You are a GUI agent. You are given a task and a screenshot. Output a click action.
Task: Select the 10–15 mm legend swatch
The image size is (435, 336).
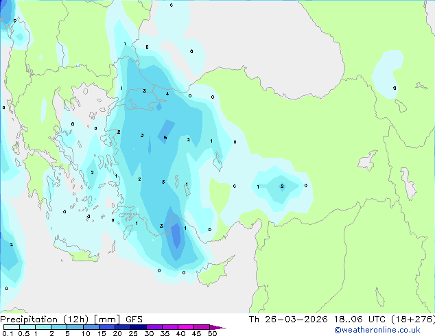91,327
